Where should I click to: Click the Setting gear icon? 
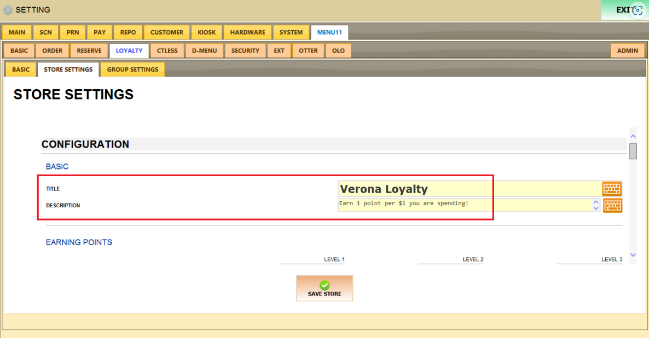[x=8, y=9]
